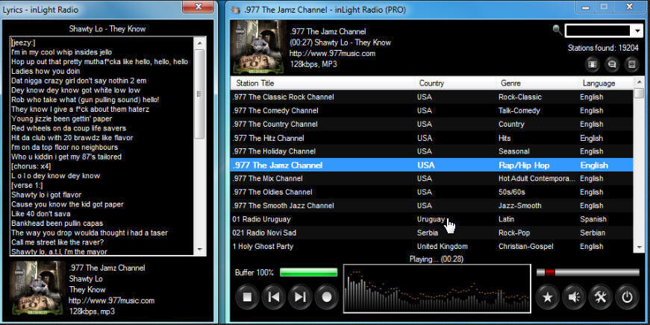Select the .977 The Smooth Jazz Channel row
This screenshot has width=650, height=325.
283,206
